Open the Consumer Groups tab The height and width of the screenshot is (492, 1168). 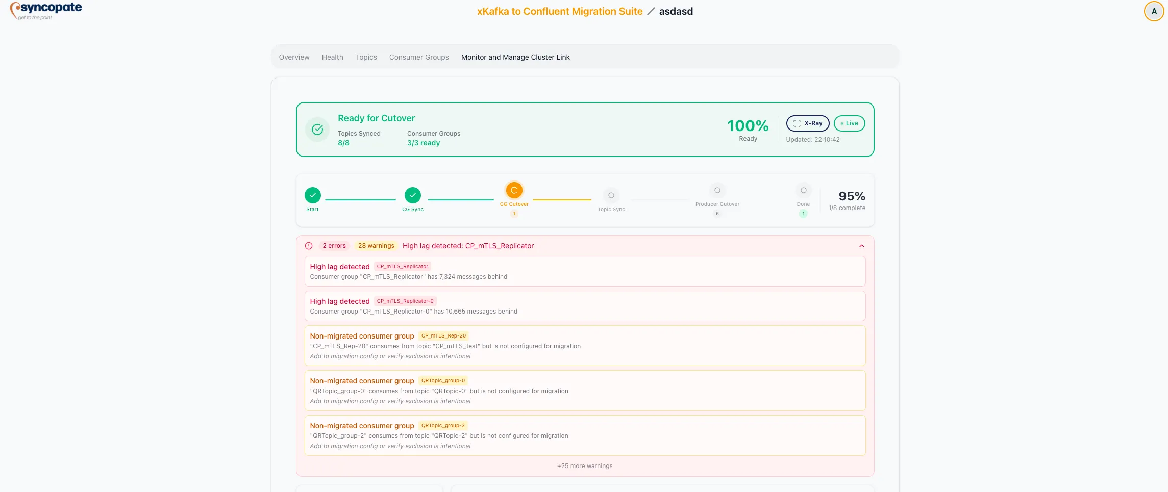419,57
